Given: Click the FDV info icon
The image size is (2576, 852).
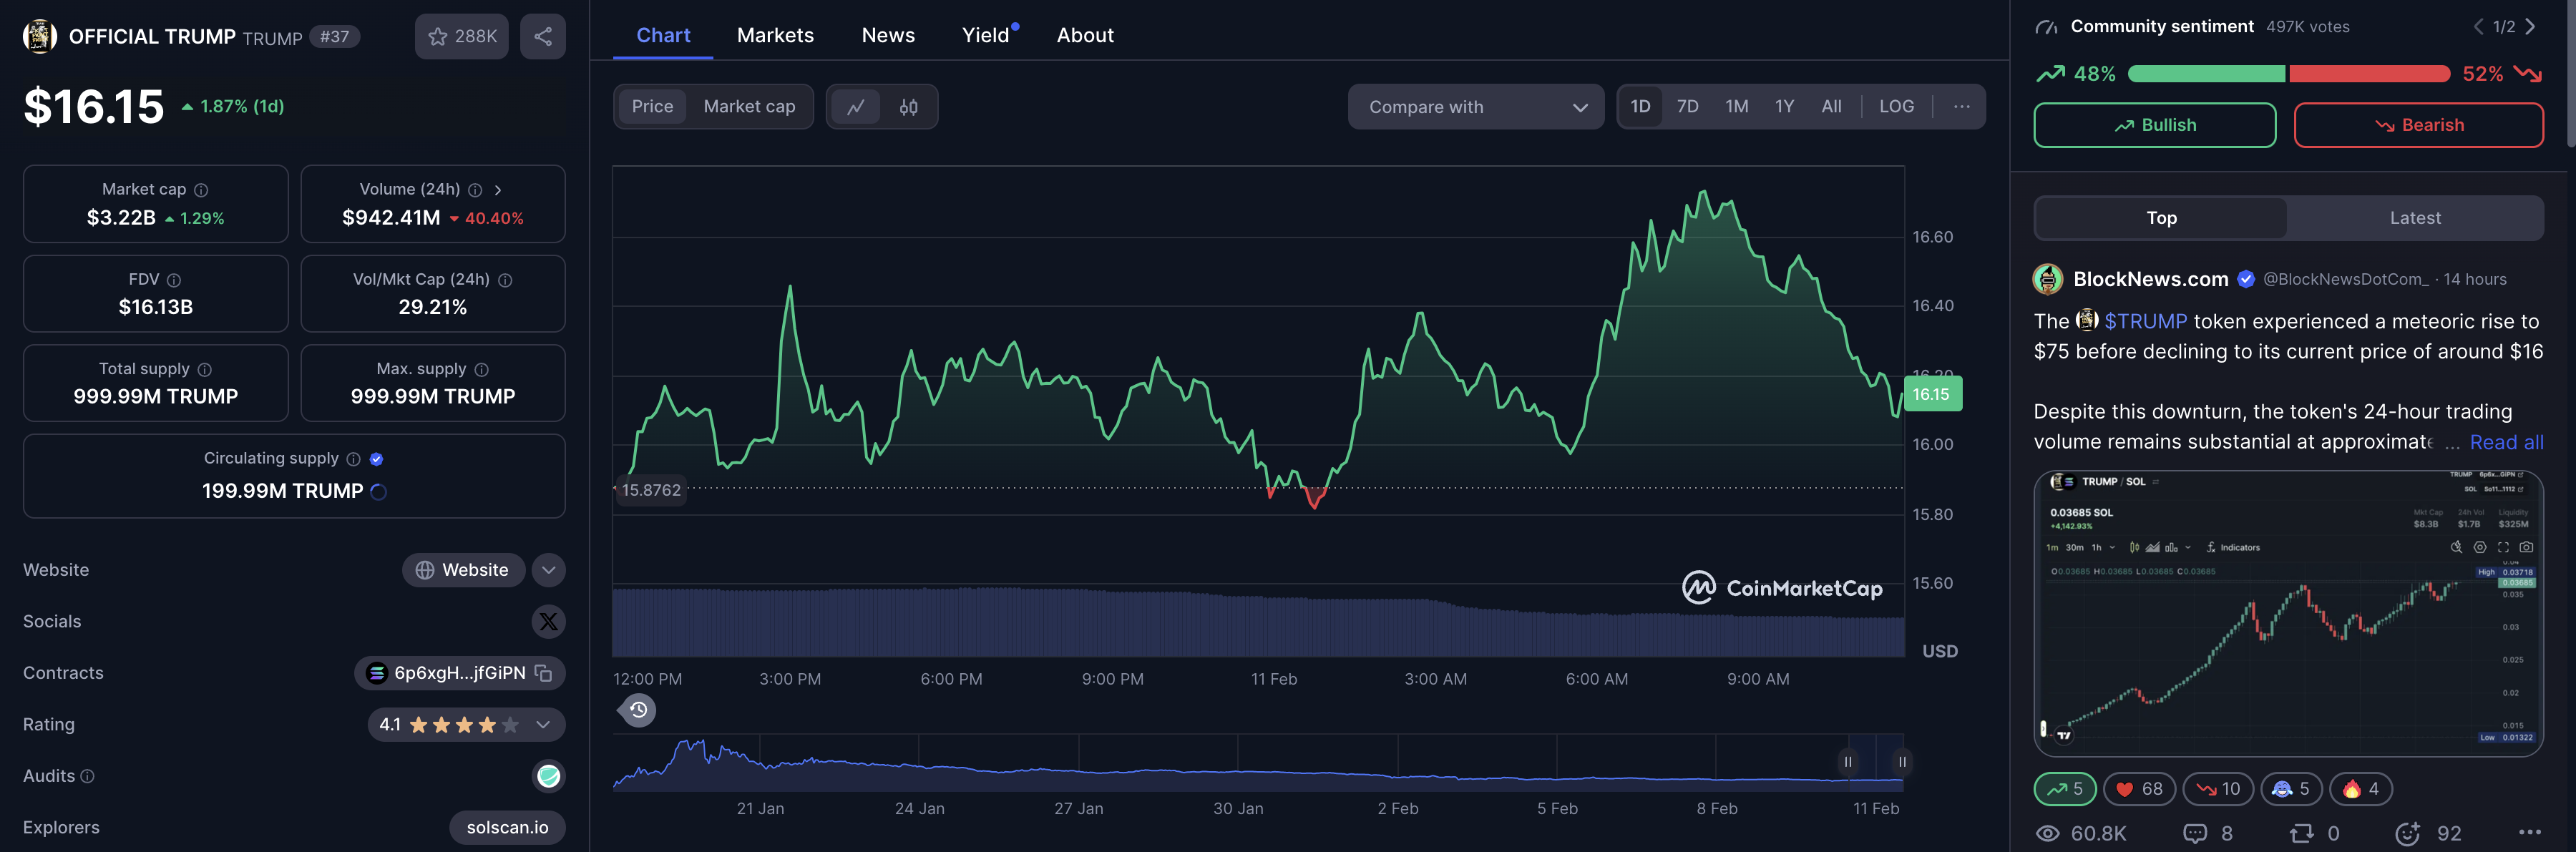Looking at the screenshot, I should point(174,280).
